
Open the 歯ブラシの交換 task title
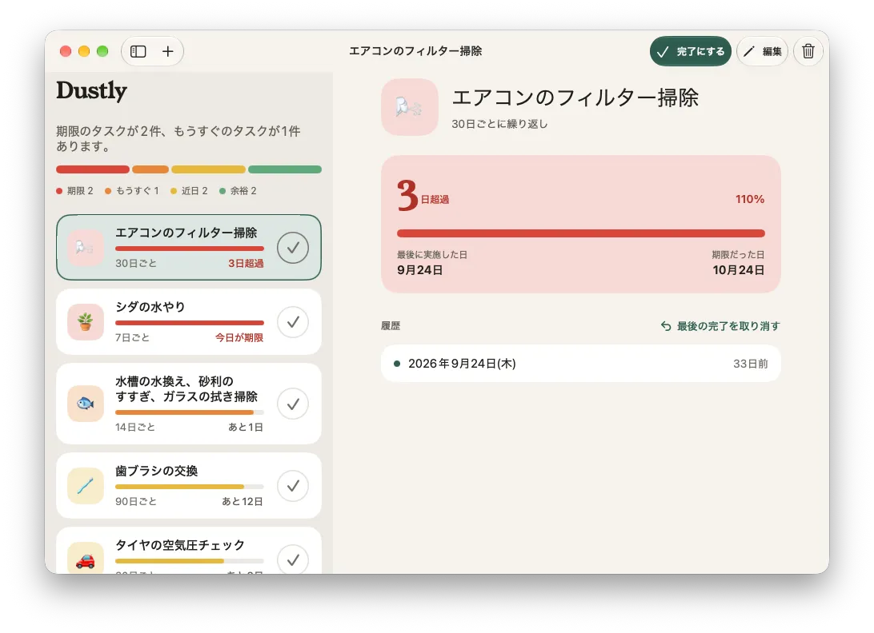(x=157, y=471)
